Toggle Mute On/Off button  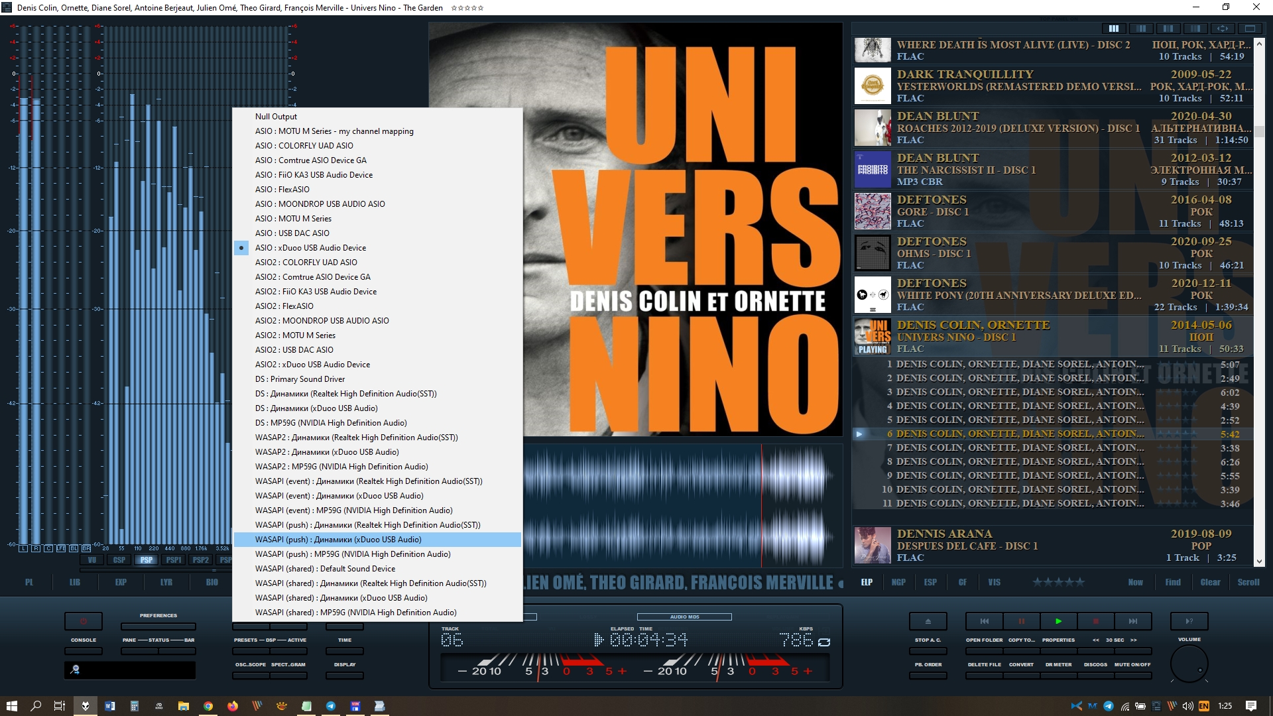coord(1132,676)
